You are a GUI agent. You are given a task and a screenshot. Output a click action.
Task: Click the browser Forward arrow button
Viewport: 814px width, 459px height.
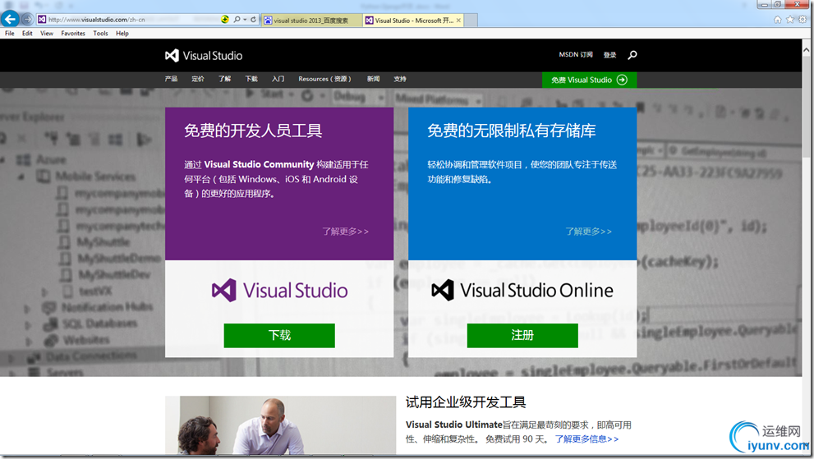pos(27,20)
